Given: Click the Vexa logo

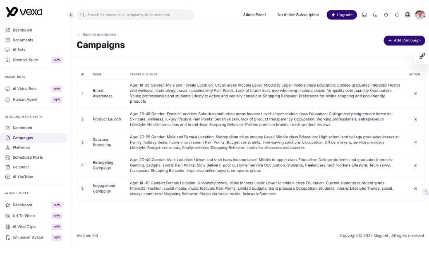Looking at the screenshot, I should pyautogui.click(x=24, y=12).
